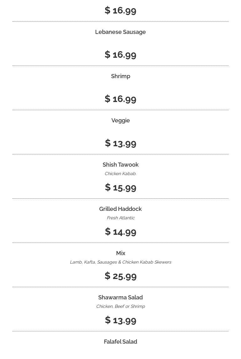
Task: Click the $25.99 Mix price
Action: [x=120, y=276]
